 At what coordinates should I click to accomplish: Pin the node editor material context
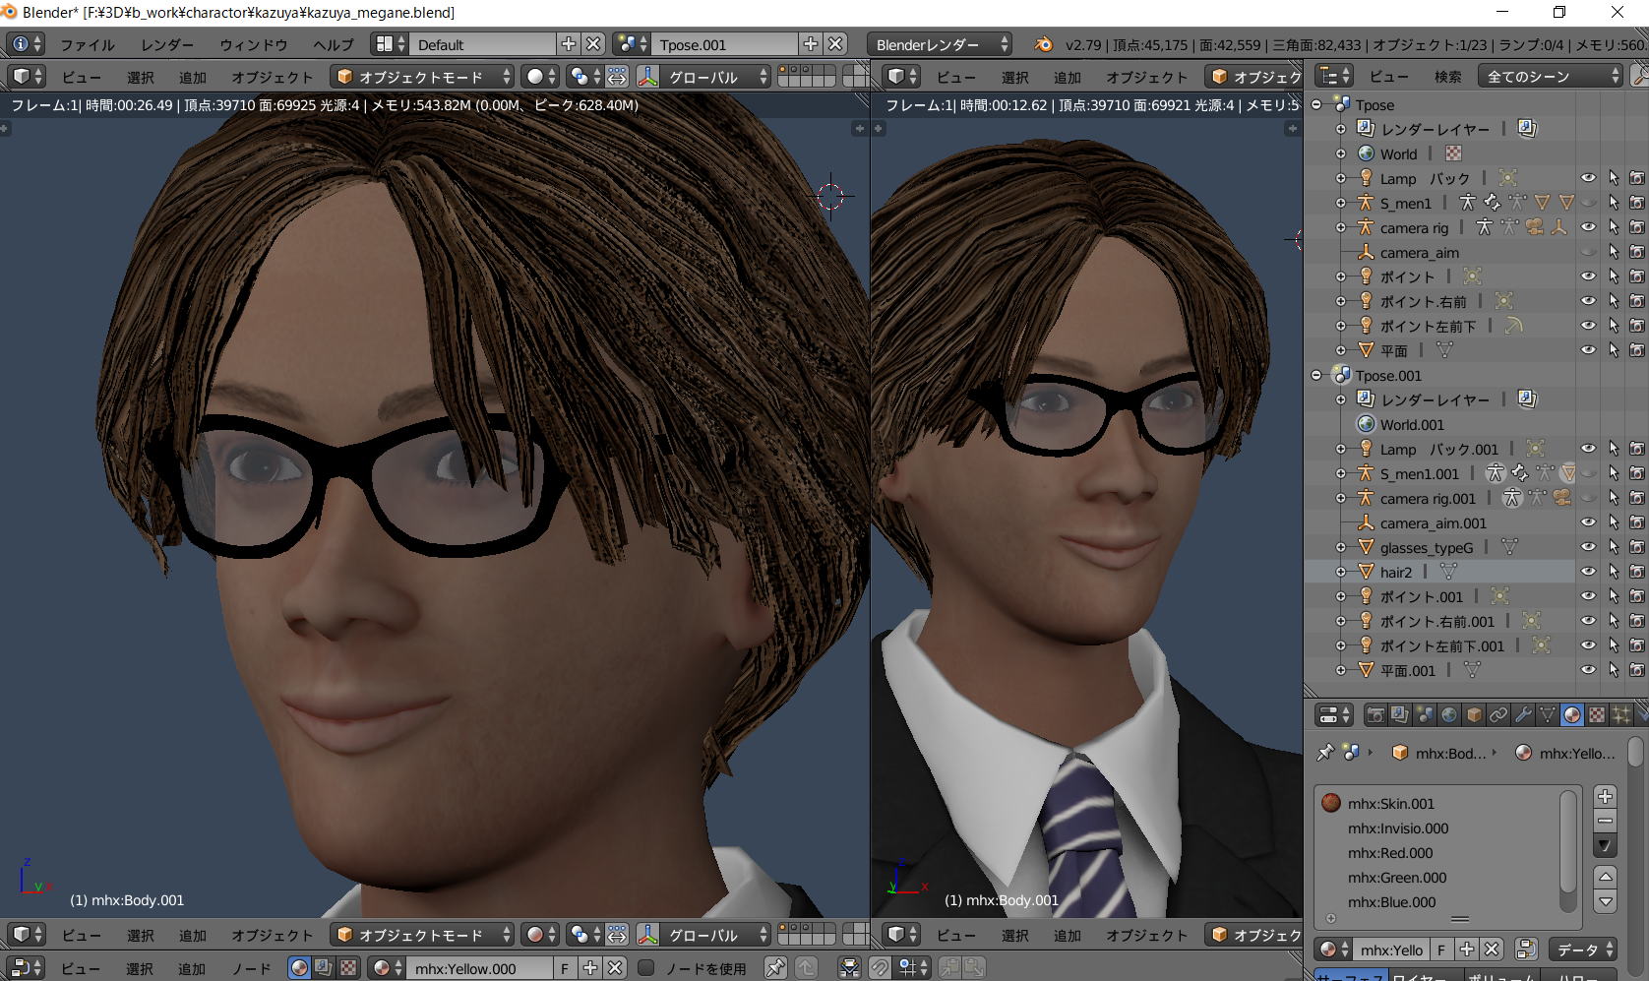[775, 968]
